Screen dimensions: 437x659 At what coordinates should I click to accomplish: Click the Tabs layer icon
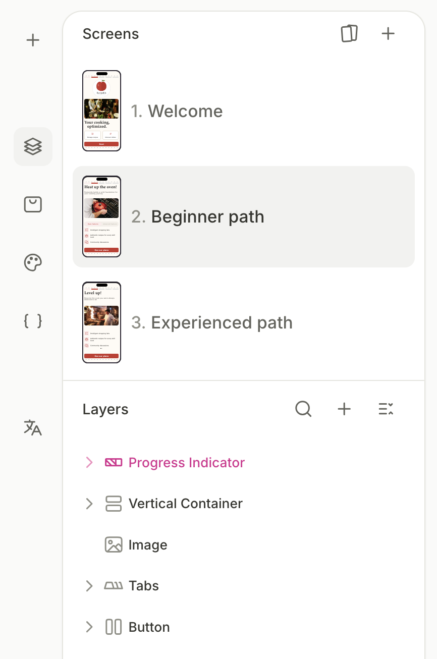click(114, 586)
